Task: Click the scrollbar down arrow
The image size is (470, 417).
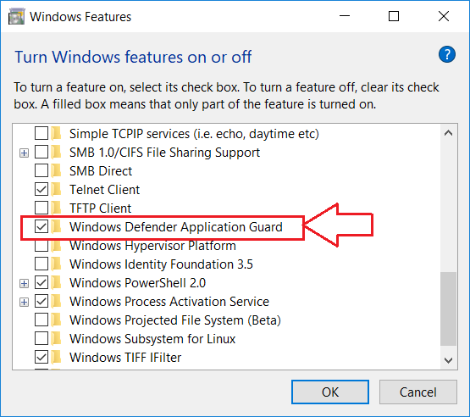Action: 449,360
